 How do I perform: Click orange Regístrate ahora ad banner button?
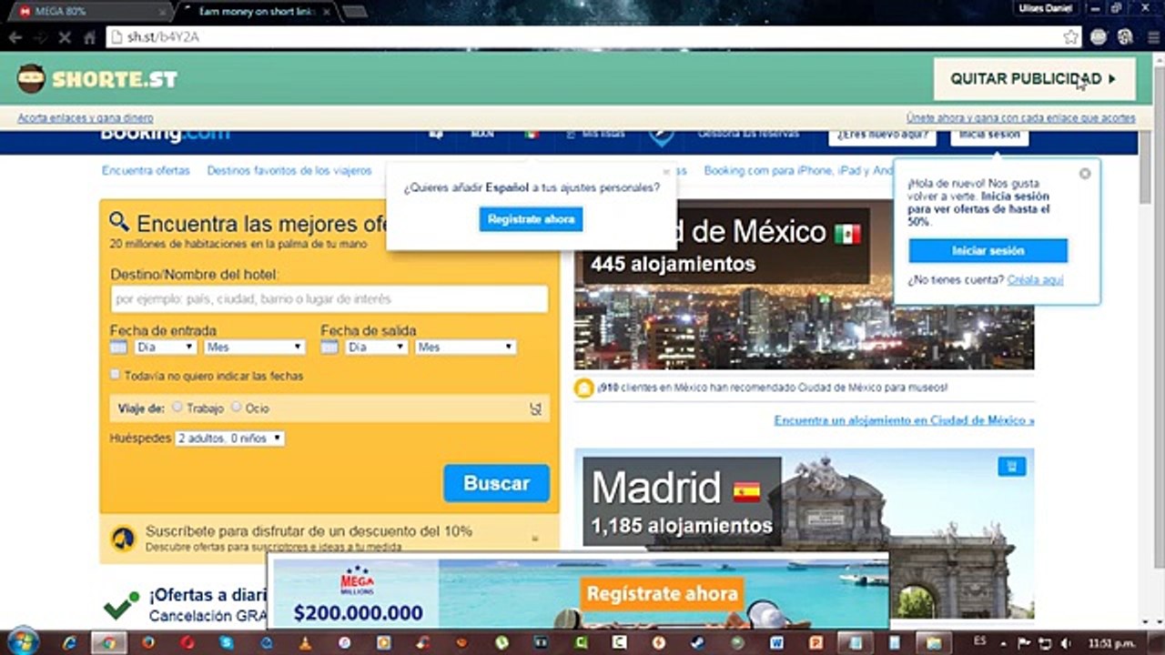[662, 594]
